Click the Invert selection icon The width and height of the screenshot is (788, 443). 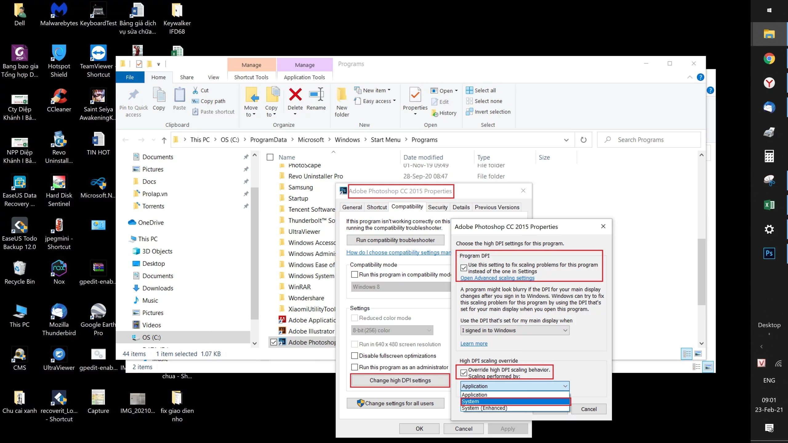pos(469,112)
